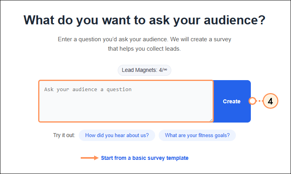The width and height of the screenshot is (291, 174).
Task: Click the "that helps you collect leads" text
Action: (x=145, y=49)
